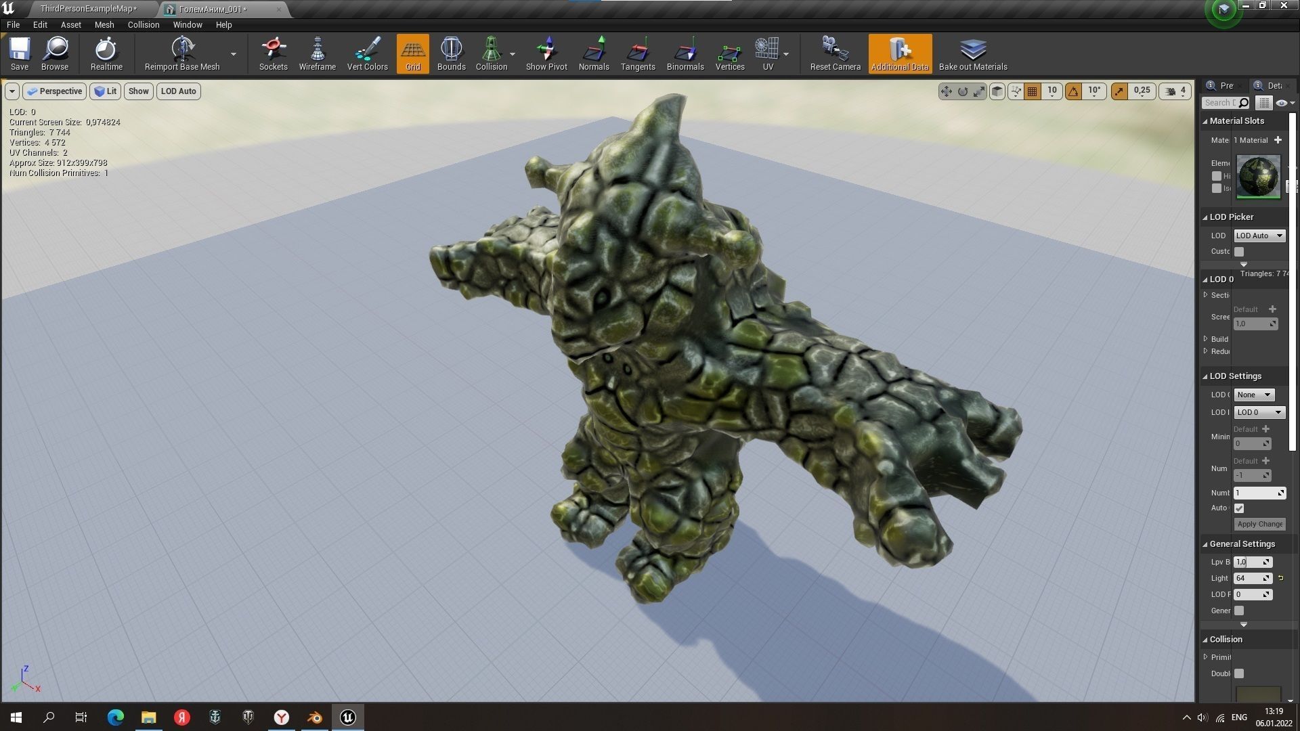Toggle Show Pivot

546,53
